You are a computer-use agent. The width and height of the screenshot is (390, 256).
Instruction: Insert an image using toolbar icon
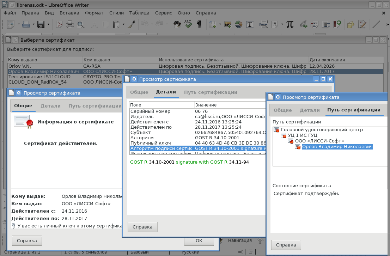[228, 24]
